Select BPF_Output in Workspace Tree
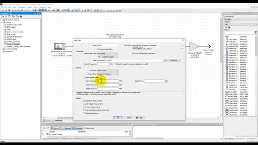This screenshot has height=145, width=258. click(x=11, y=27)
